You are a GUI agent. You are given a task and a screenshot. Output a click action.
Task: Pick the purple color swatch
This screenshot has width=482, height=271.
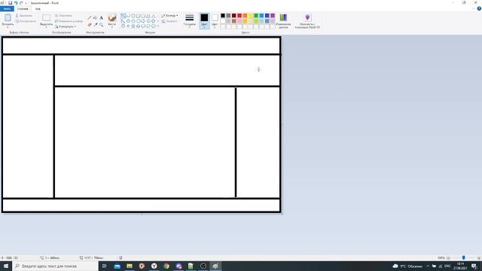tap(273, 16)
